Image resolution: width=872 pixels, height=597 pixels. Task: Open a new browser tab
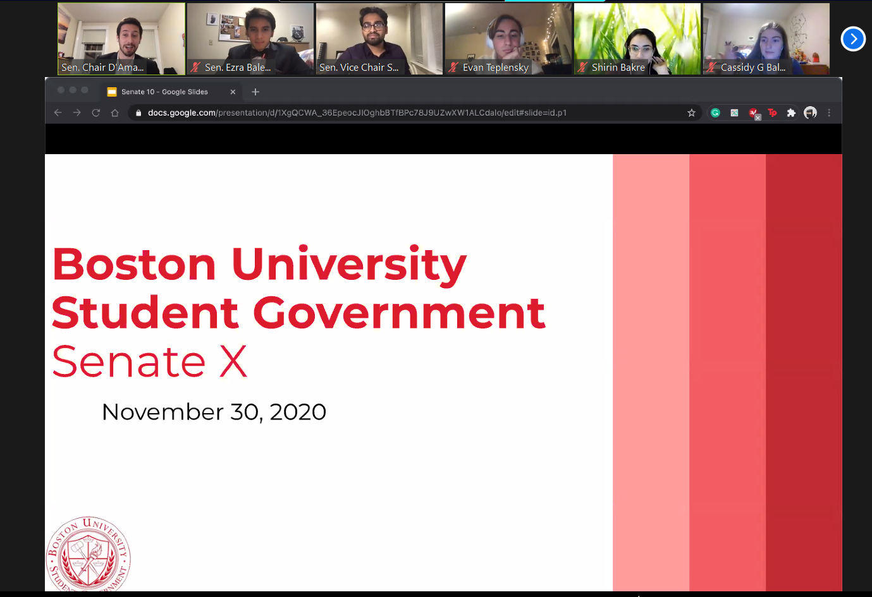[255, 92]
